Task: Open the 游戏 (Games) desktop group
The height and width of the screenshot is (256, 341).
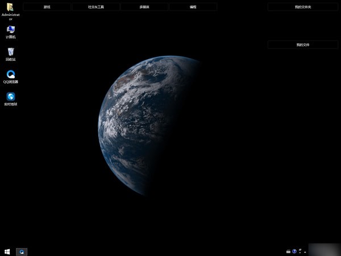Action: [47, 7]
